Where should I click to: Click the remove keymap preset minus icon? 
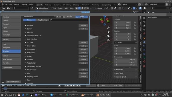(x=60, y=17)
